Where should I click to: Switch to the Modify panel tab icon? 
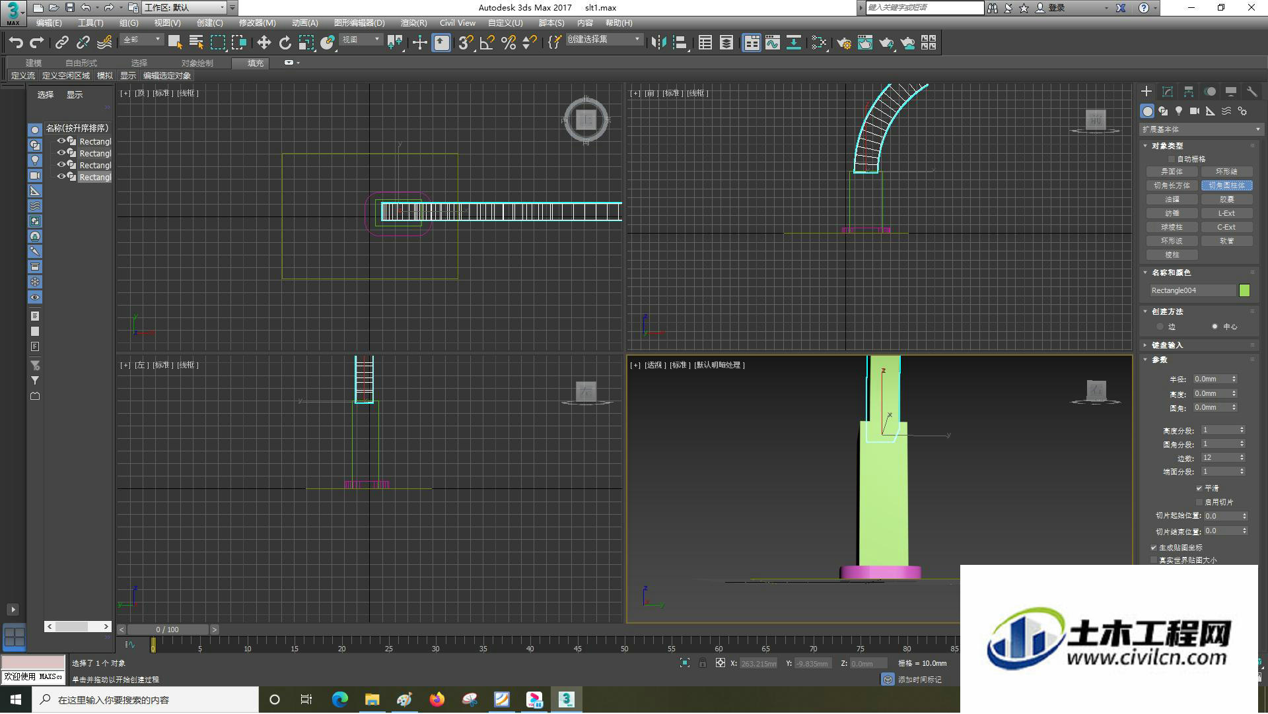(1168, 92)
